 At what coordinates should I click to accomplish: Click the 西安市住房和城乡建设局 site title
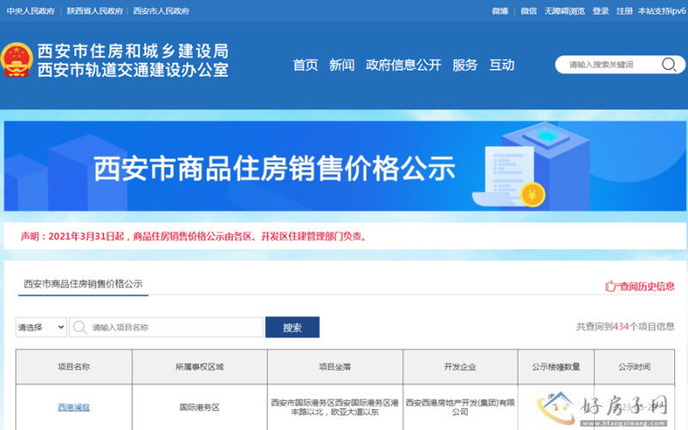(133, 51)
